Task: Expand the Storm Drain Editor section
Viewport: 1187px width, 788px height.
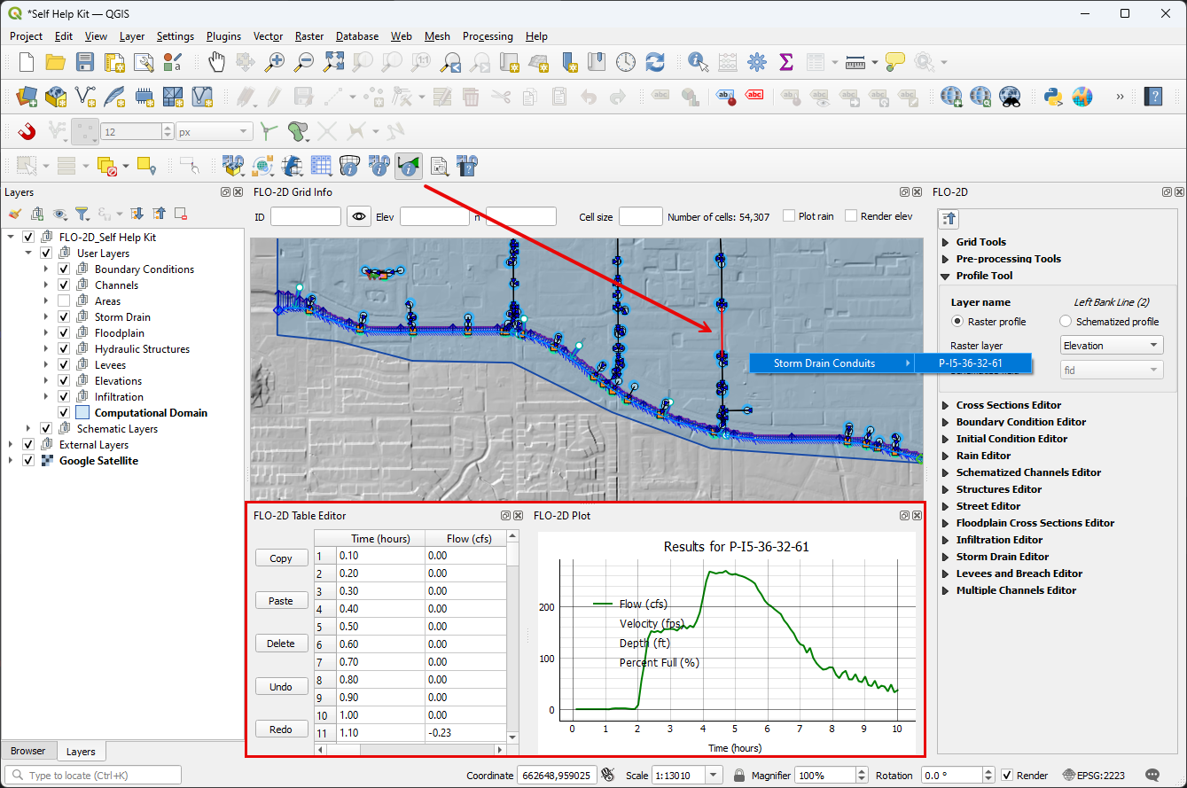Action: point(945,557)
